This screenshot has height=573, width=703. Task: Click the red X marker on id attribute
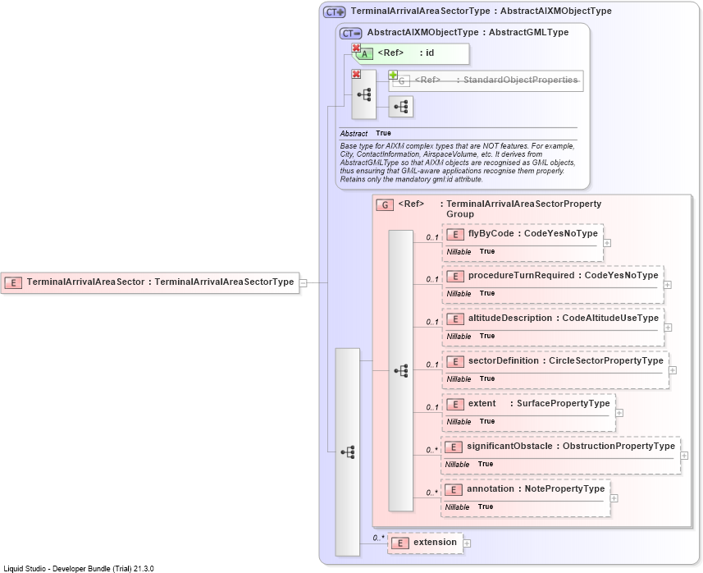coord(356,48)
